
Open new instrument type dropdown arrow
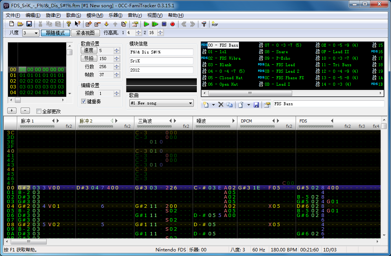coord(213,105)
